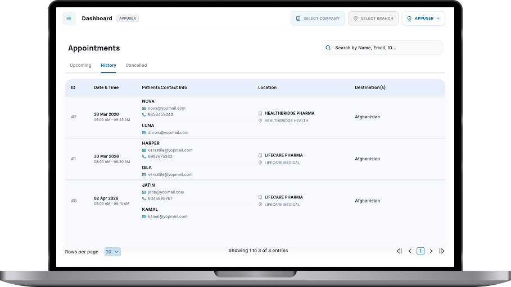Click the email icon beside nova@yopmail.com

point(144,108)
